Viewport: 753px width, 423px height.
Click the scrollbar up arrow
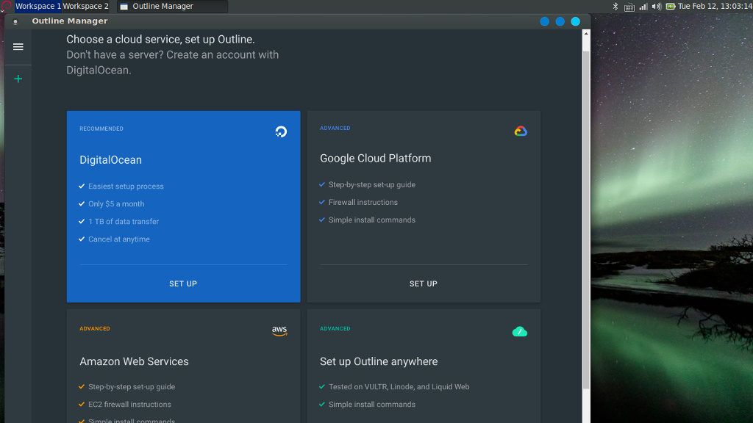(586, 34)
